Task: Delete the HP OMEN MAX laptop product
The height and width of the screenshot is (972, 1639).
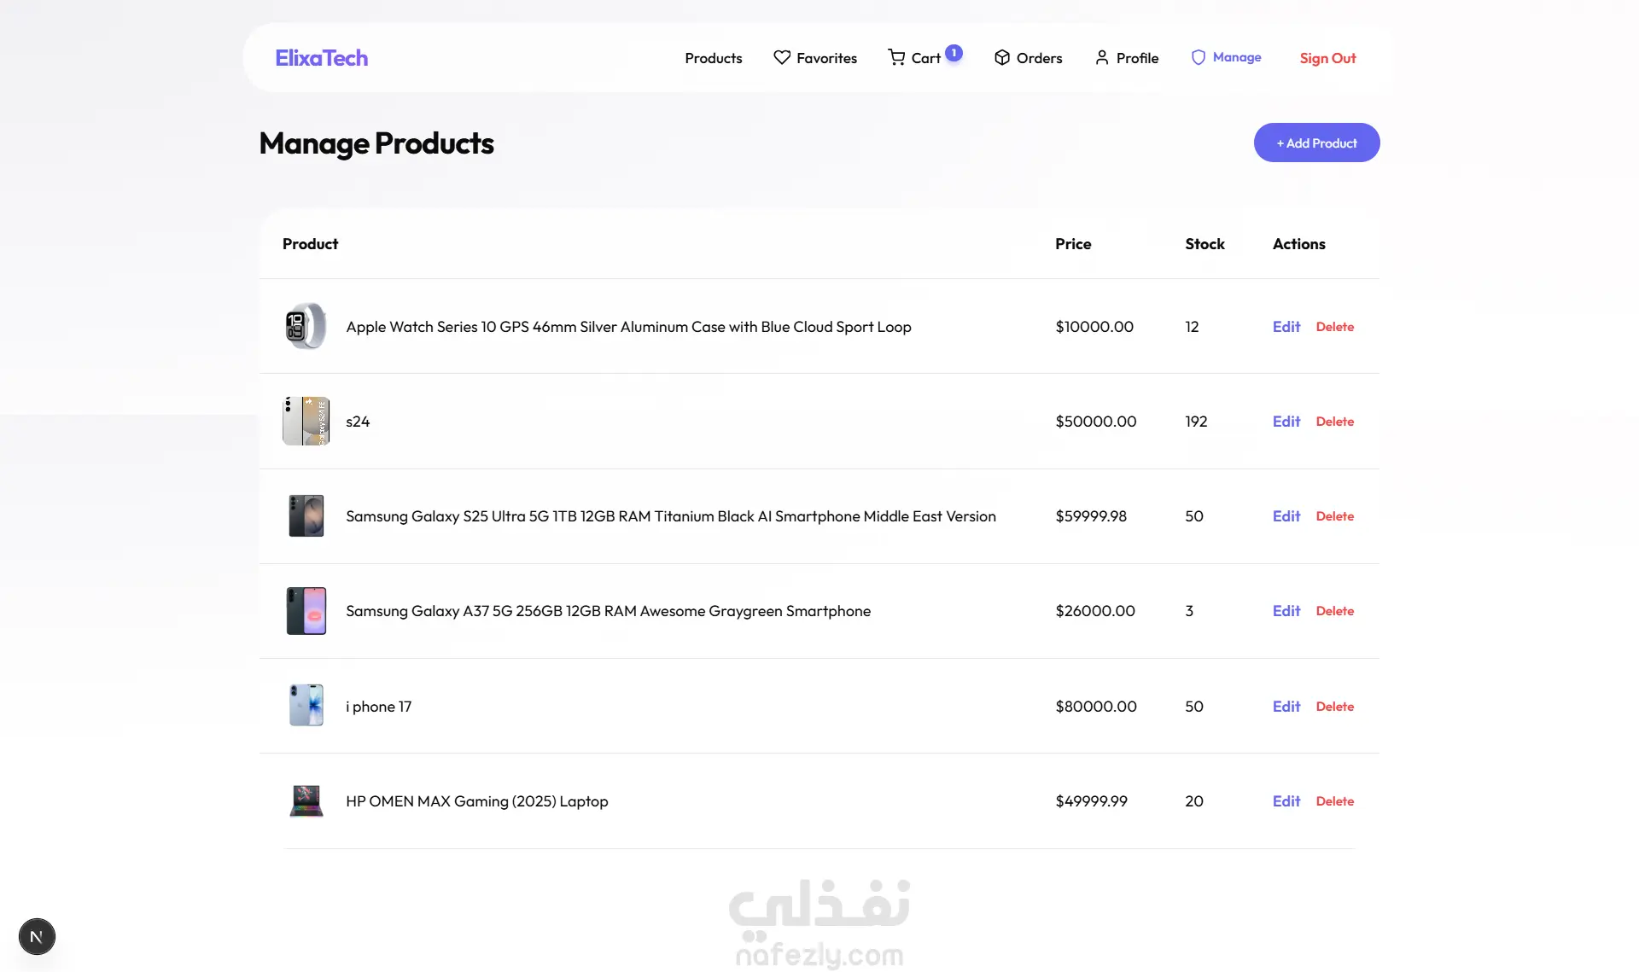Action: (1335, 801)
